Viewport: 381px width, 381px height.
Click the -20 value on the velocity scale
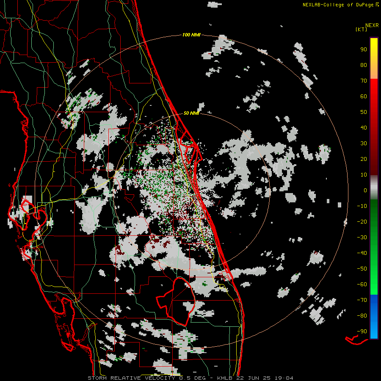point(362,221)
